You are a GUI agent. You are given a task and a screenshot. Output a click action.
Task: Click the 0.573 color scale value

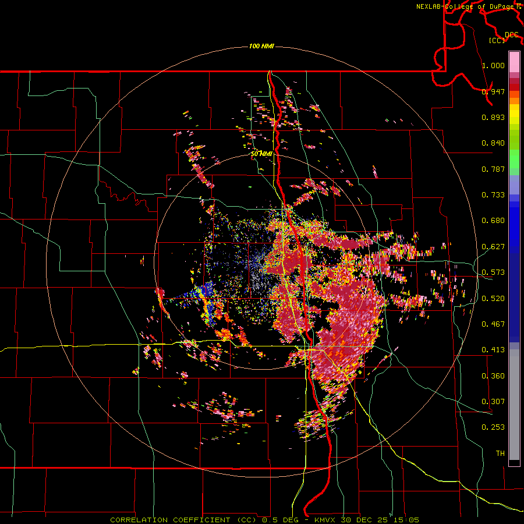point(493,272)
